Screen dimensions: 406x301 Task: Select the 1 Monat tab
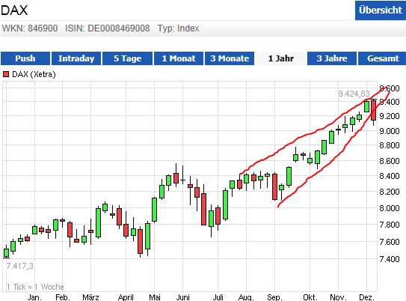[179, 58]
